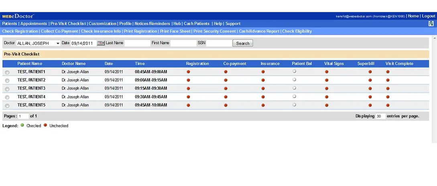The width and height of the screenshot is (437, 186).
Task: Click the Pages number input field
Action: pos(23,116)
